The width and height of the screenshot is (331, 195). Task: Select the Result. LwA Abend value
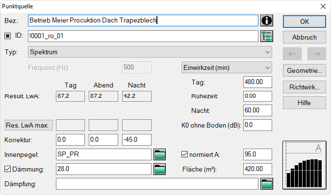[x=103, y=96]
